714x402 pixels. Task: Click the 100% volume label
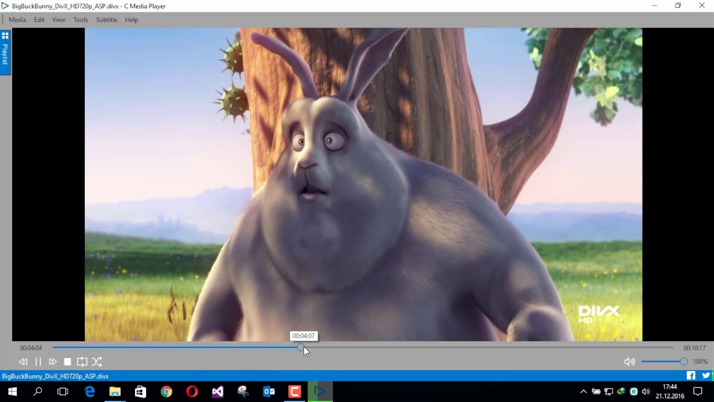pyautogui.click(x=700, y=362)
